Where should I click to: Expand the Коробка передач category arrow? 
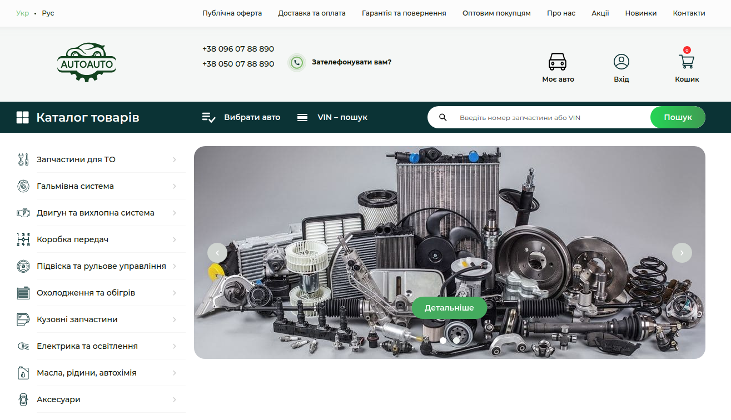tap(174, 239)
